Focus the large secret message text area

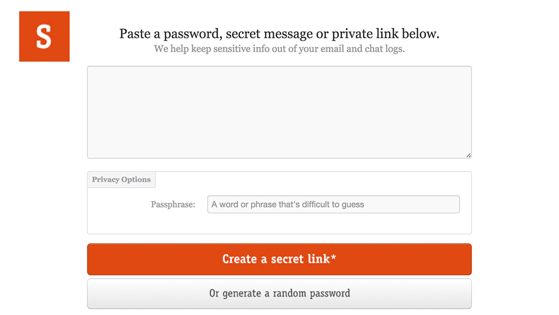(x=279, y=112)
